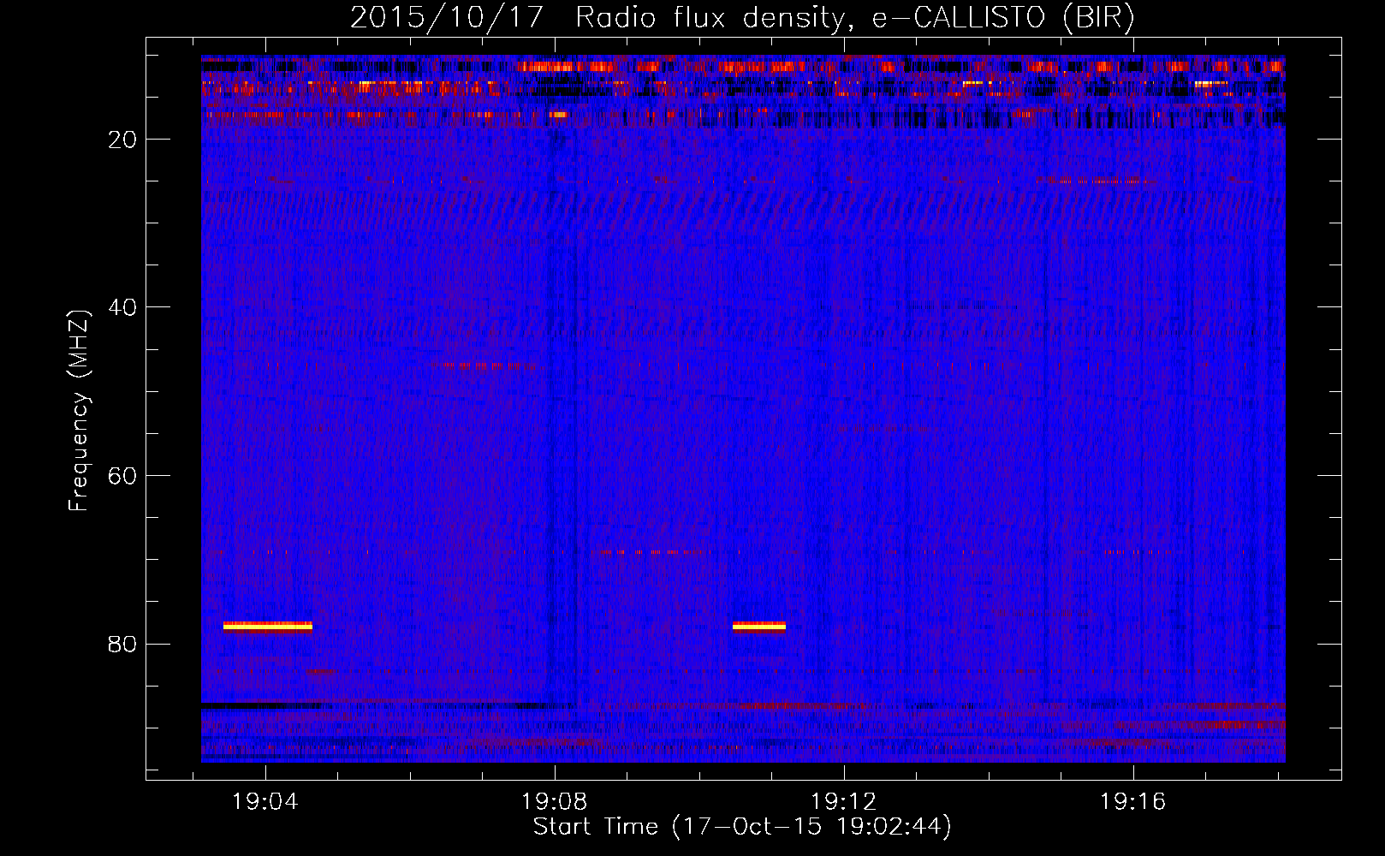Click the 19:08 time tick label
Image resolution: width=1385 pixels, height=856 pixels.
tap(555, 802)
